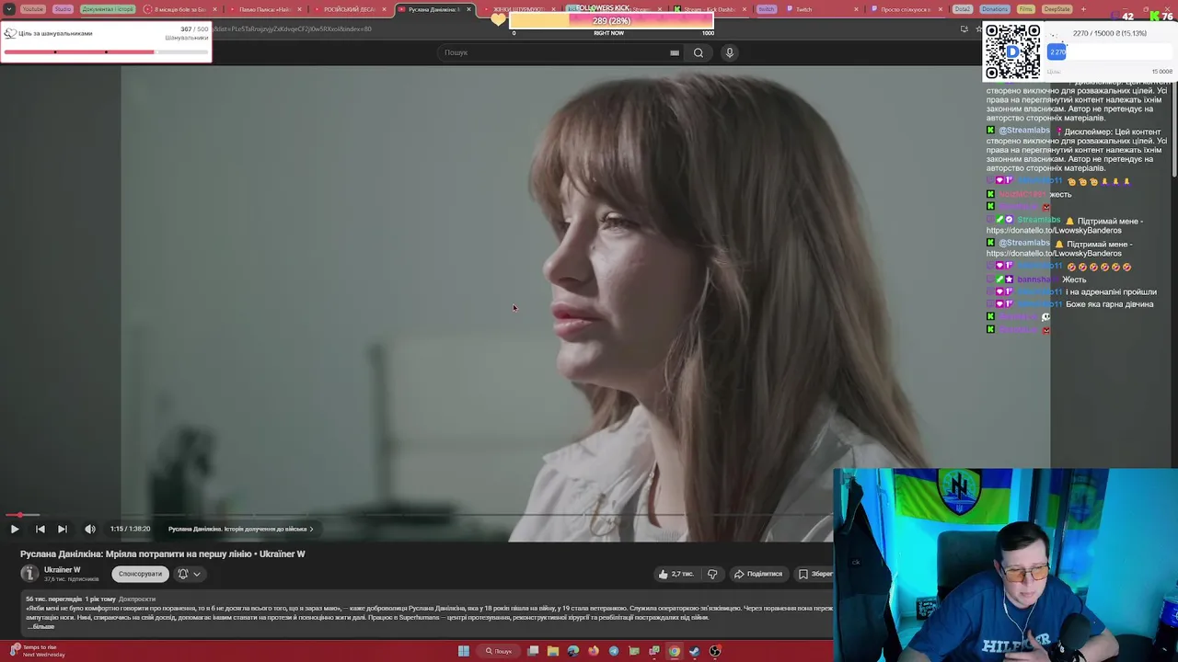Switch to the 'Youtube' tab group
Screen dimensions: 1178x662
[x=32, y=9]
